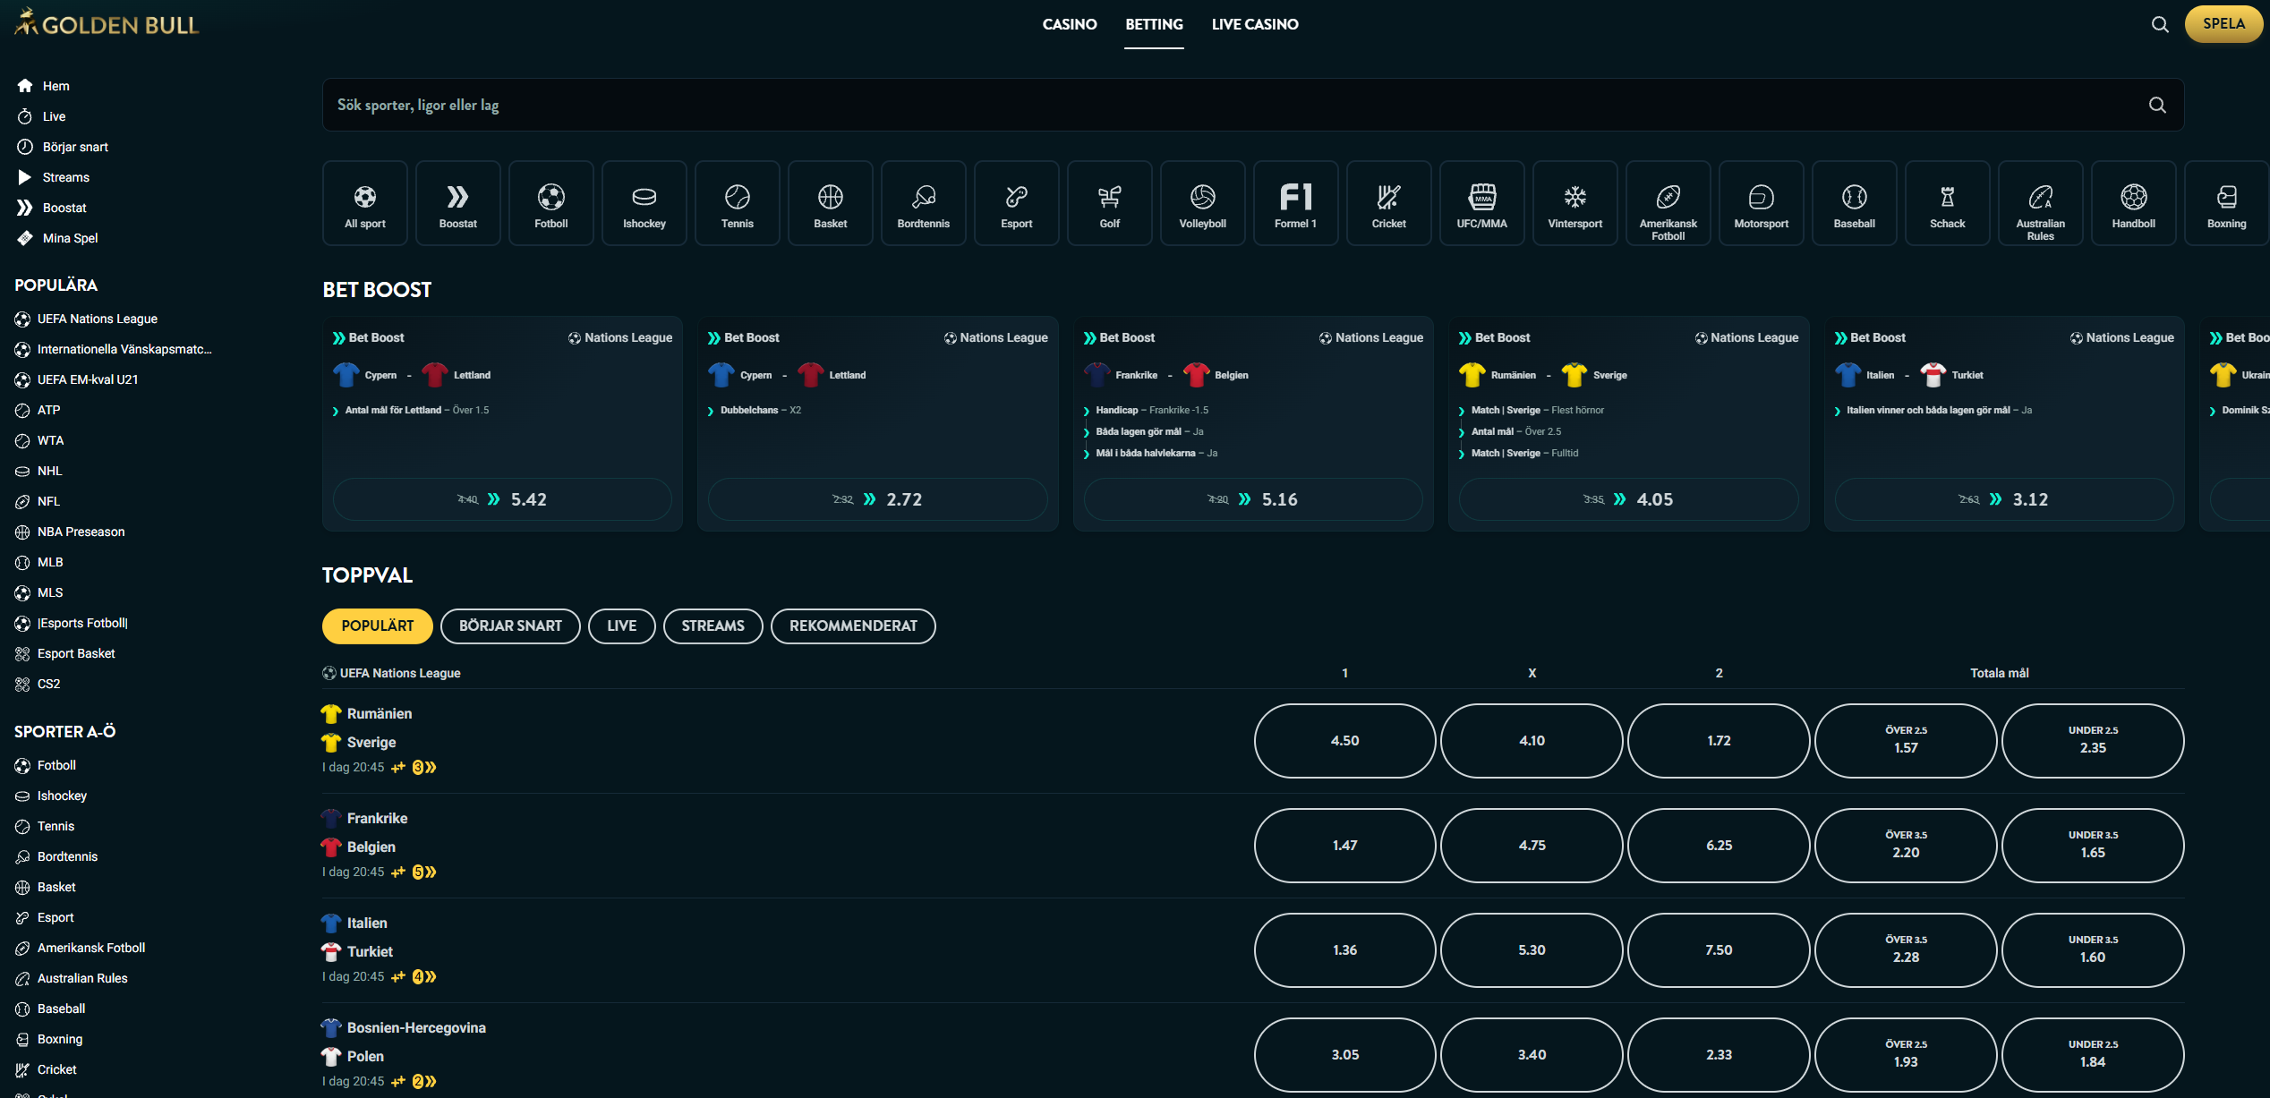Select the Betting tab

(x=1154, y=24)
